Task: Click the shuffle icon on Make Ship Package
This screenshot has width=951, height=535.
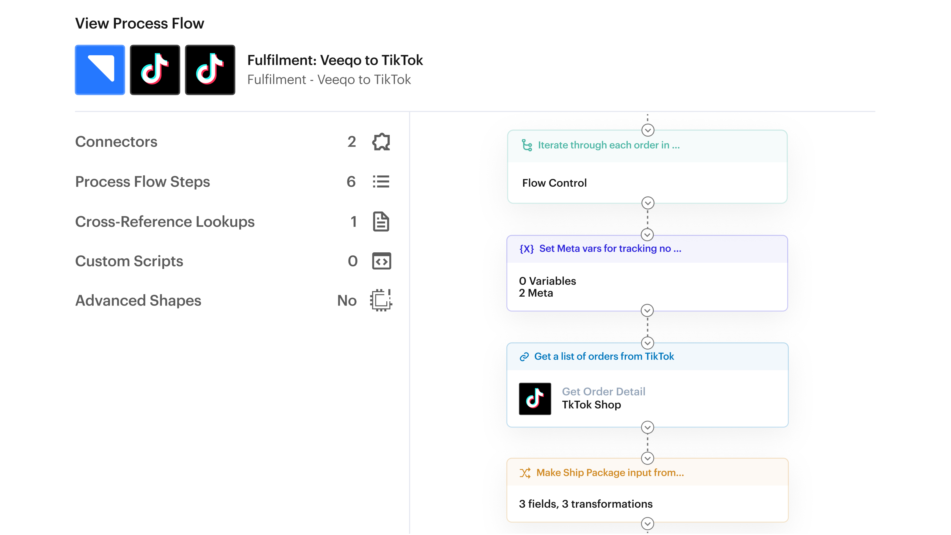Action: click(525, 473)
